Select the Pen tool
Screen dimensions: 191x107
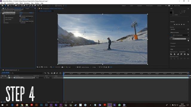[x=24, y=6]
